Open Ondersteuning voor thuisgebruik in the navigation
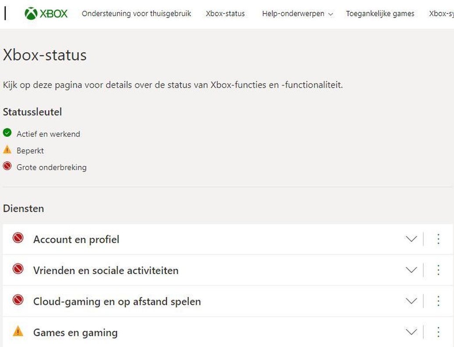Viewport: 454px width, 347px height. tap(136, 14)
